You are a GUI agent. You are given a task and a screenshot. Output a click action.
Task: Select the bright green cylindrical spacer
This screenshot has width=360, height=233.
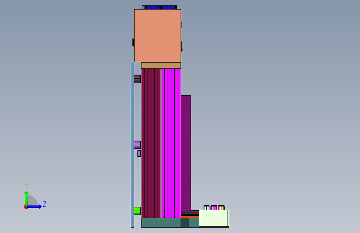(x=137, y=211)
